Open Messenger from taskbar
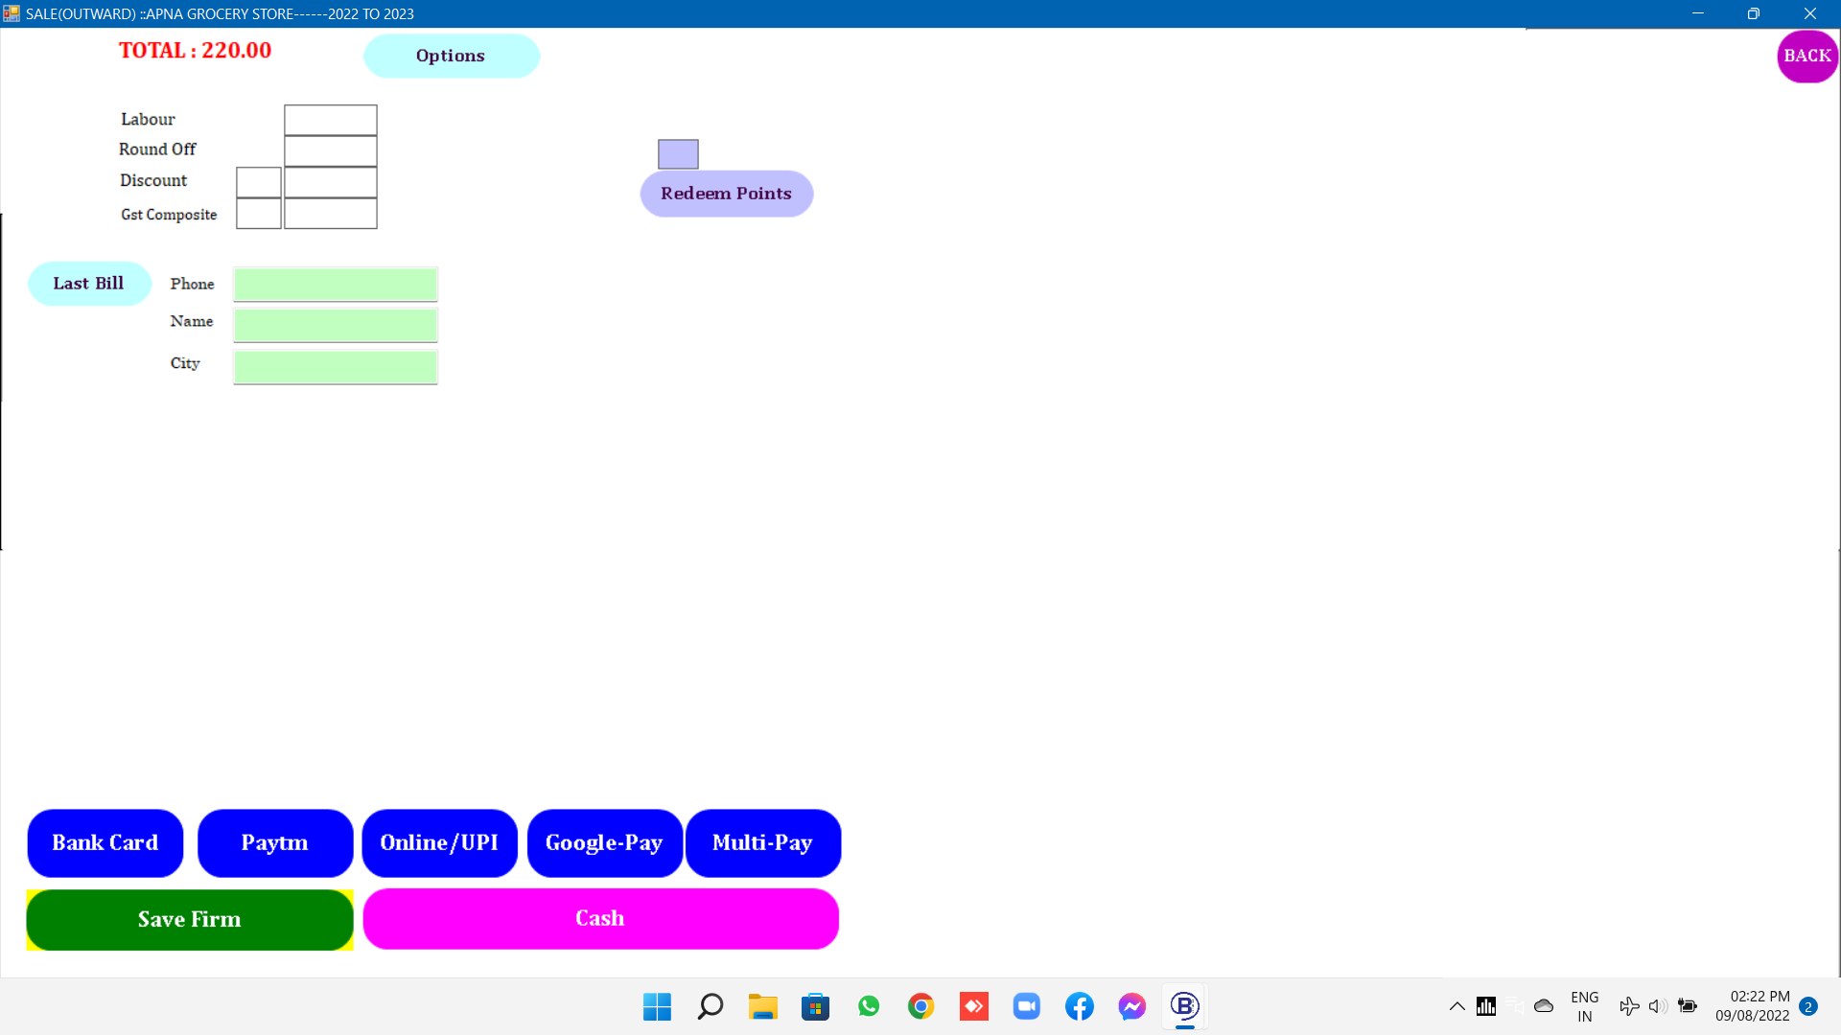The image size is (1841, 1035). coord(1132,1006)
